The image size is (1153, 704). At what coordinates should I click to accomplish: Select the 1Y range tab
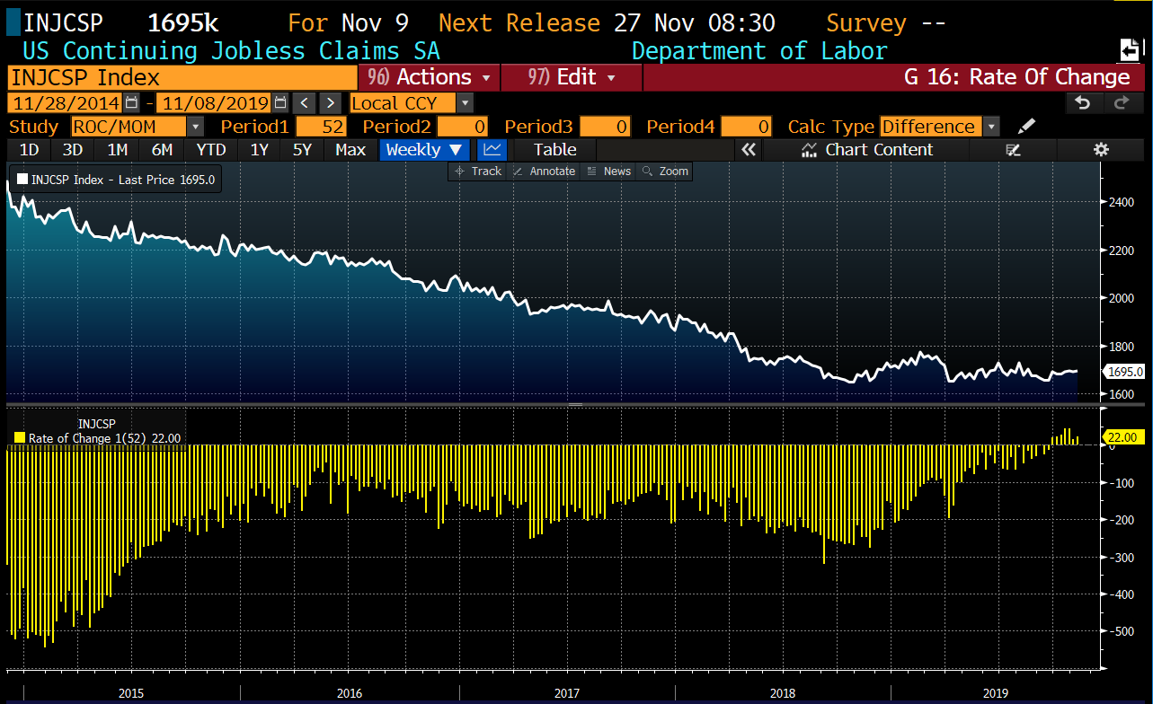point(259,150)
